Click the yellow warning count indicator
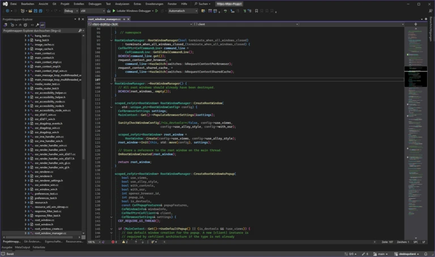 click(125, 242)
